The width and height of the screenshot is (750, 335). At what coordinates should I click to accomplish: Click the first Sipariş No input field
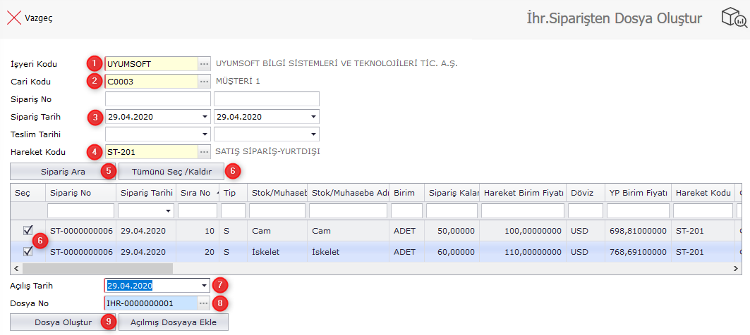(157, 99)
